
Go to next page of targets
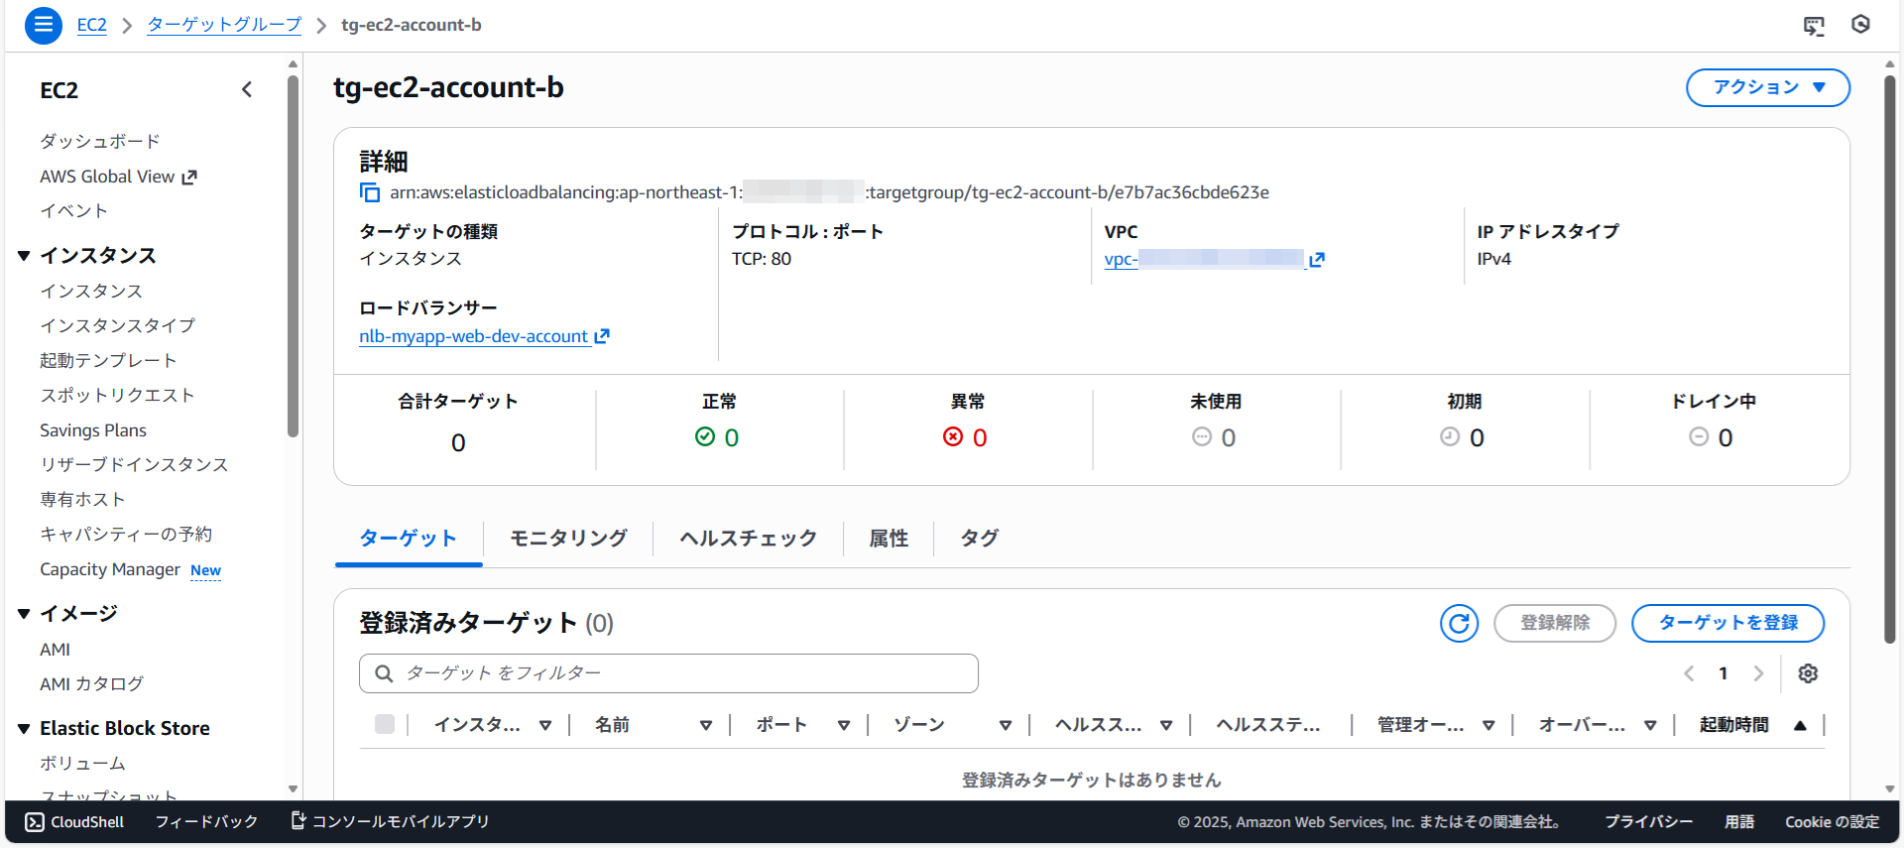point(1758,673)
